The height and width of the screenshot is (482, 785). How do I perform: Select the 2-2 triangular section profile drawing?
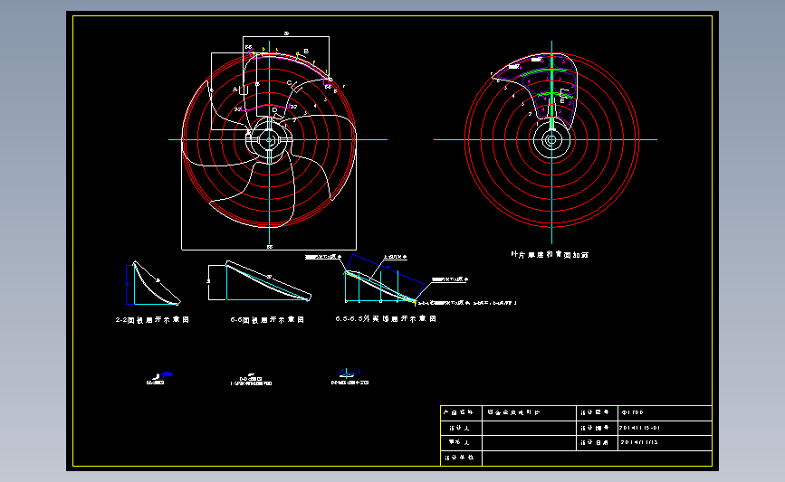pos(153,283)
